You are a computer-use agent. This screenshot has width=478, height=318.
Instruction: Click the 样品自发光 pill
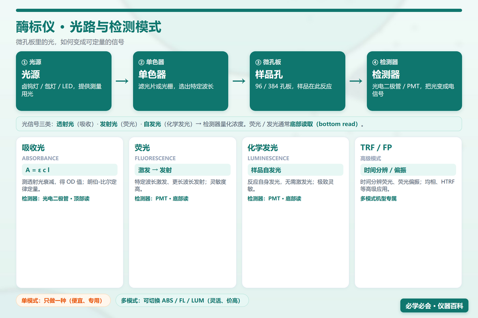pos(295,170)
